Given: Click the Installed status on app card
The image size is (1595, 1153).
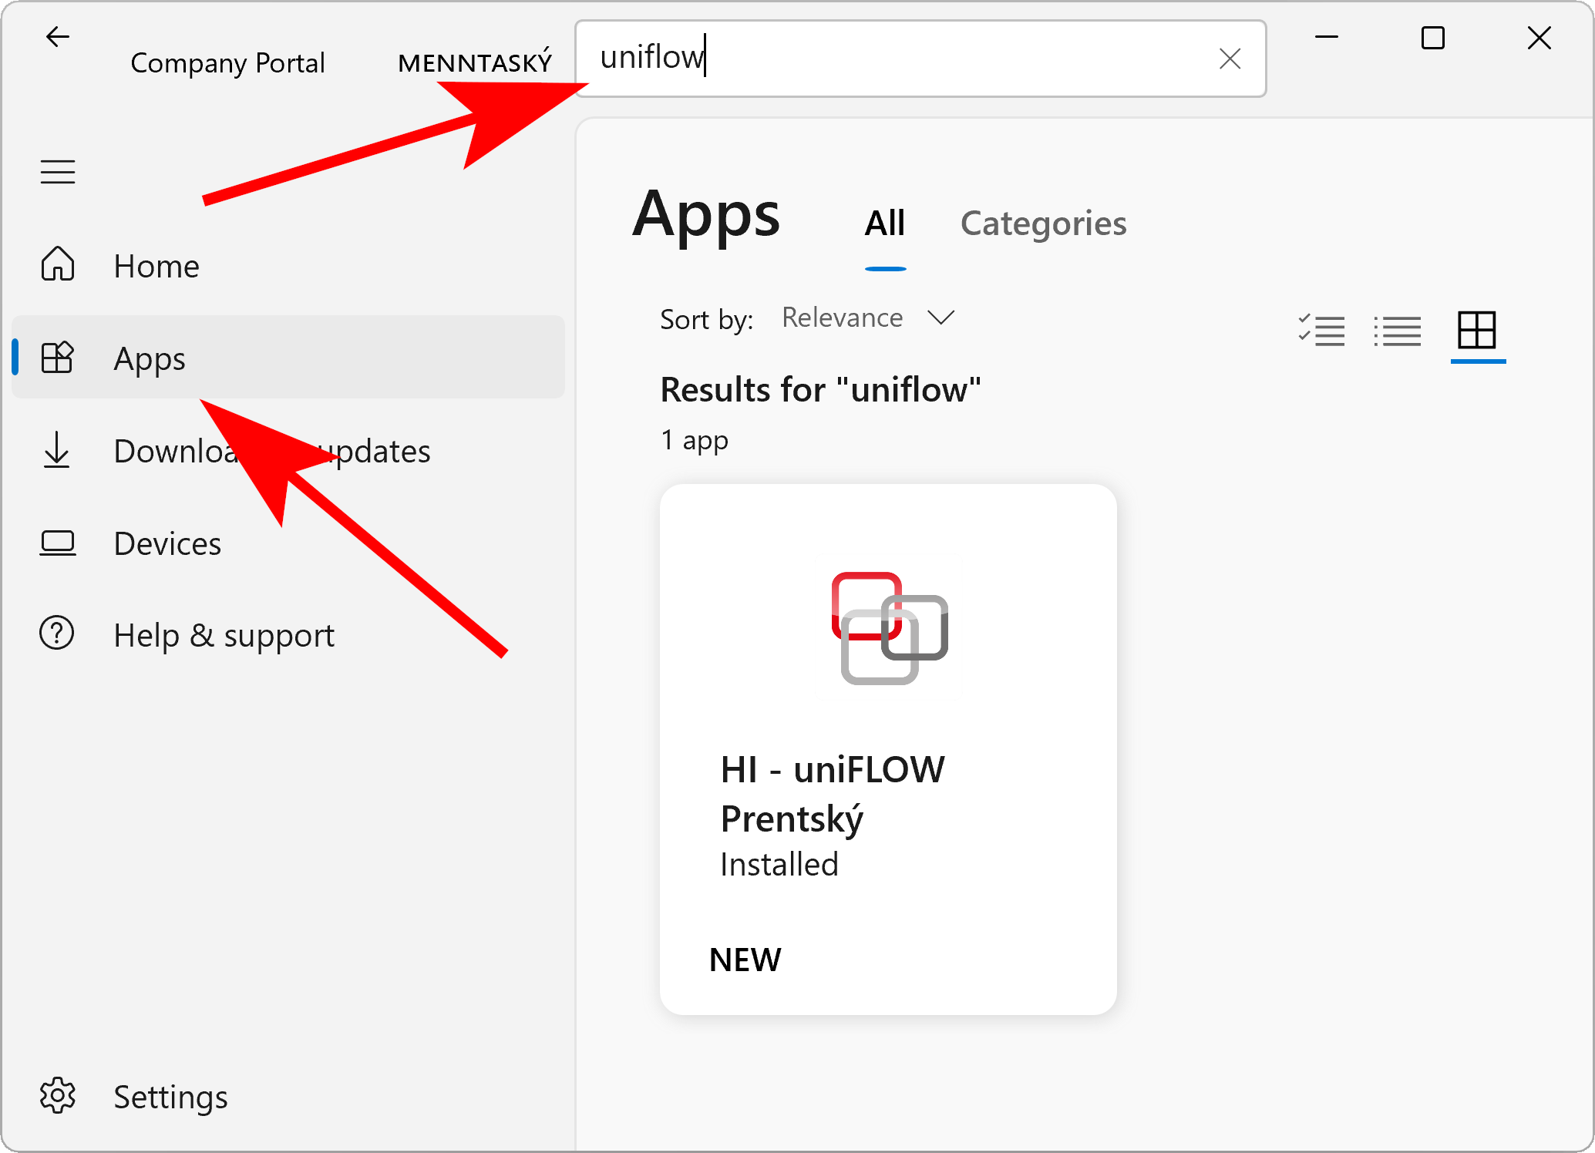Looking at the screenshot, I should coord(779,864).
